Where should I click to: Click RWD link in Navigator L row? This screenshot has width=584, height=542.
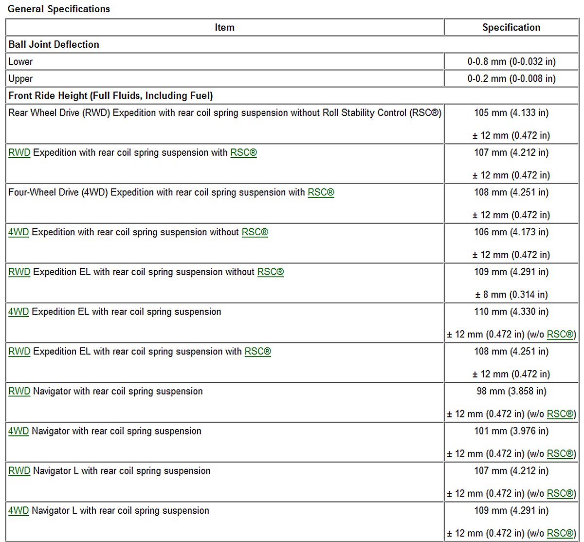19,471
